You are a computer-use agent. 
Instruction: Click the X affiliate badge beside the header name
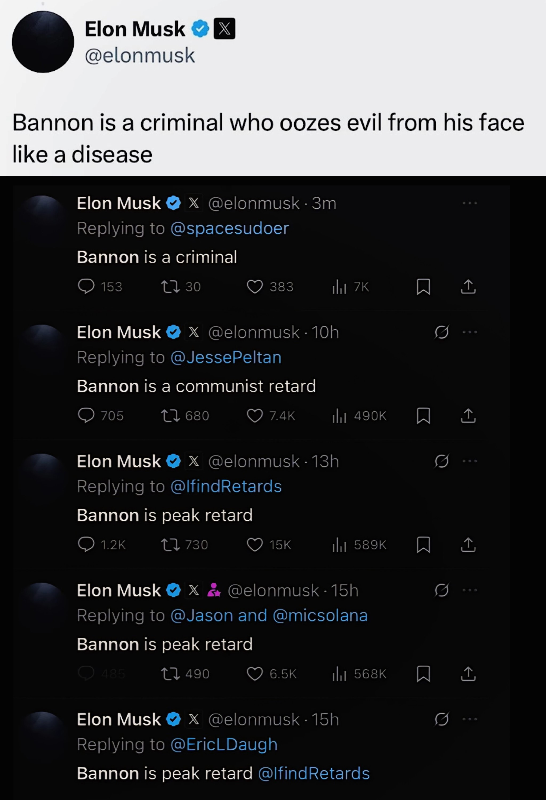point(224,29)
